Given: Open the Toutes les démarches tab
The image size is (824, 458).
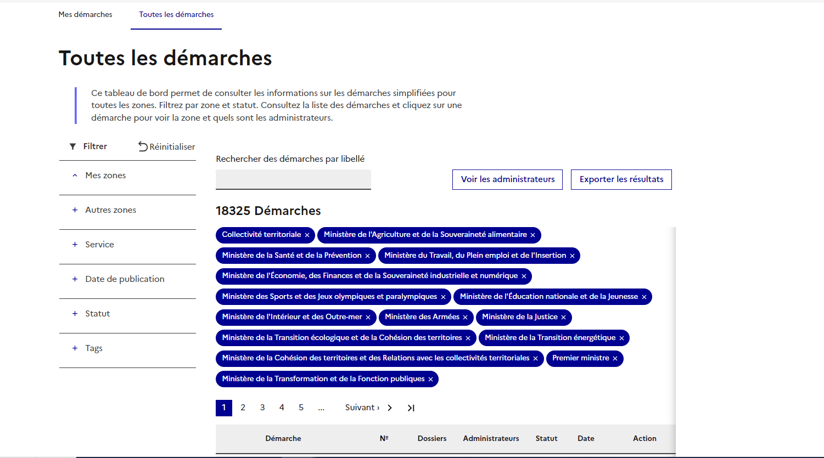Looking at the screenshot, I should click(176, 15).
